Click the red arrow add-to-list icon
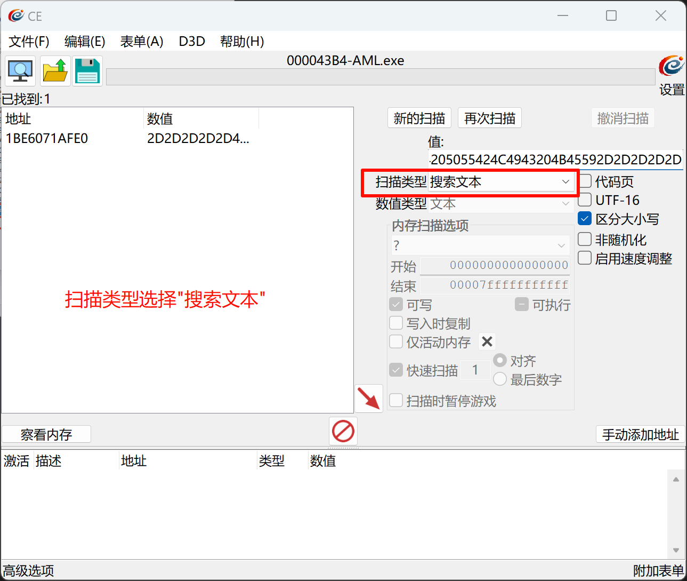Viewport: 687px width, 581px height. (368, 399)
